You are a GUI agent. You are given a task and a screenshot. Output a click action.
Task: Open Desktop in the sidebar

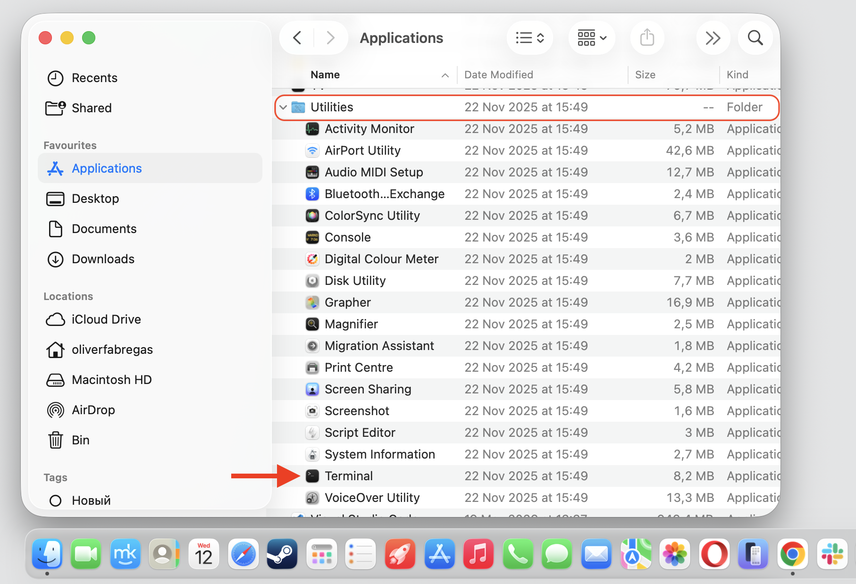click(150, 199)
